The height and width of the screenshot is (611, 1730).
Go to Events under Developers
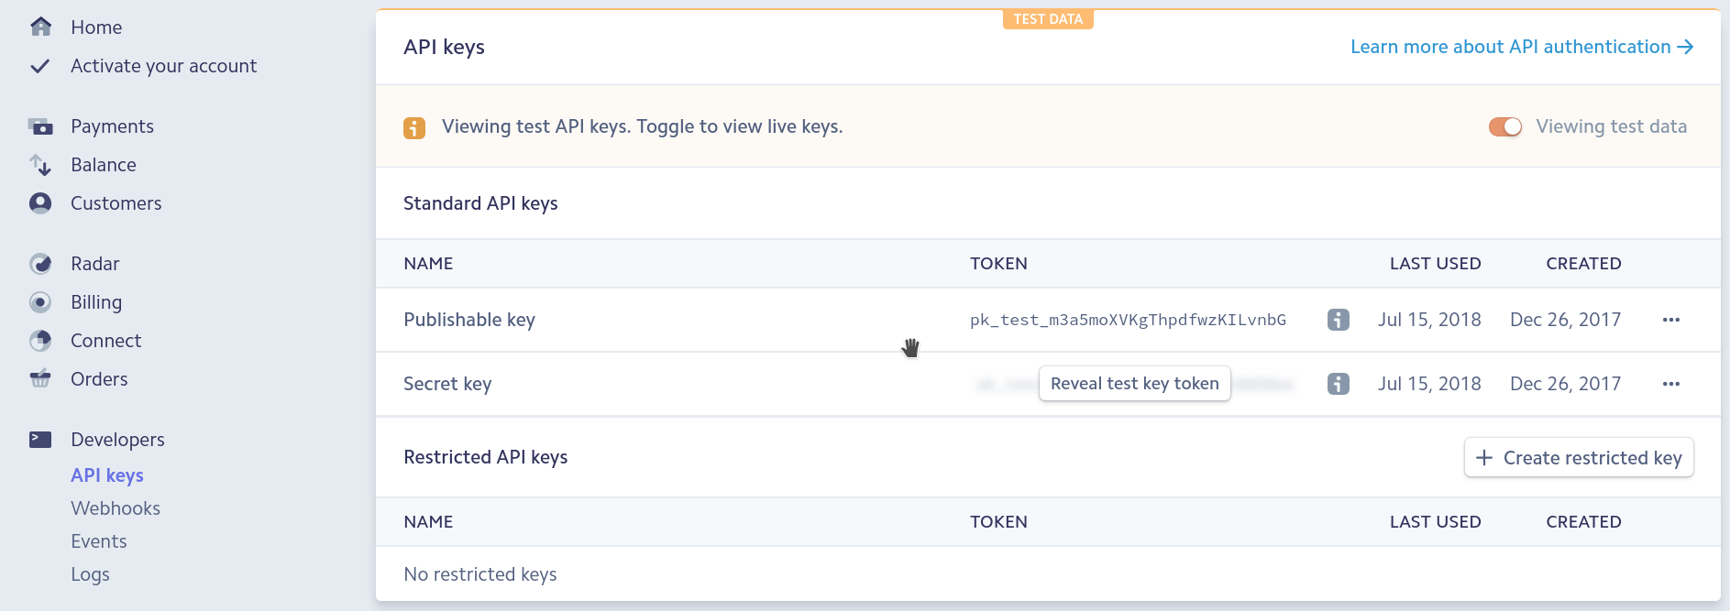click(x=99, y=541)
